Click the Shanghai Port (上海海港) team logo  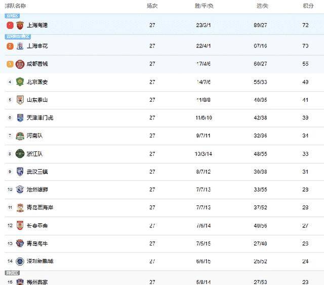pos(20,25)
